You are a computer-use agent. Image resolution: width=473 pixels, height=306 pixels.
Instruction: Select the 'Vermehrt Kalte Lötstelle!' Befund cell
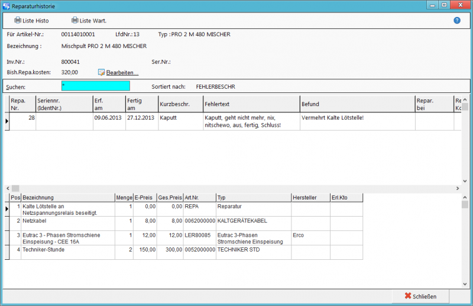pyautogui.click(x=358, y=121)
